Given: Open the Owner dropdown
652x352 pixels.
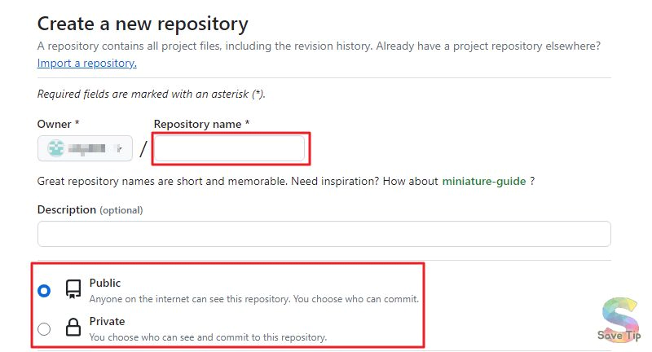Looking at the screenshot, I should [85, 148].
